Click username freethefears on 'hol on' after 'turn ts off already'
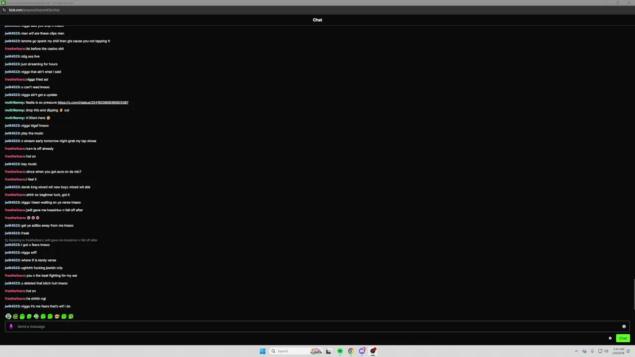Viewport: 635px width, 357px height. [15, 156]
